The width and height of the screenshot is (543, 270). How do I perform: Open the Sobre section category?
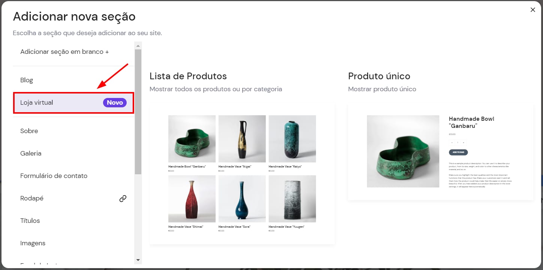(29, 131)
